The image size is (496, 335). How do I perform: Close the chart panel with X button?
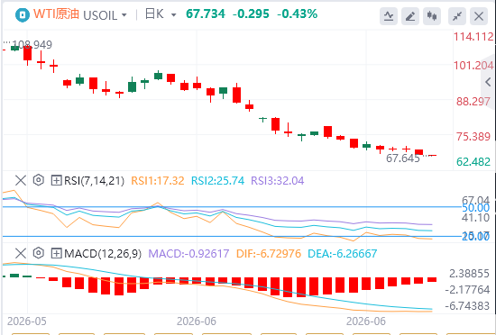coord(479,16)
